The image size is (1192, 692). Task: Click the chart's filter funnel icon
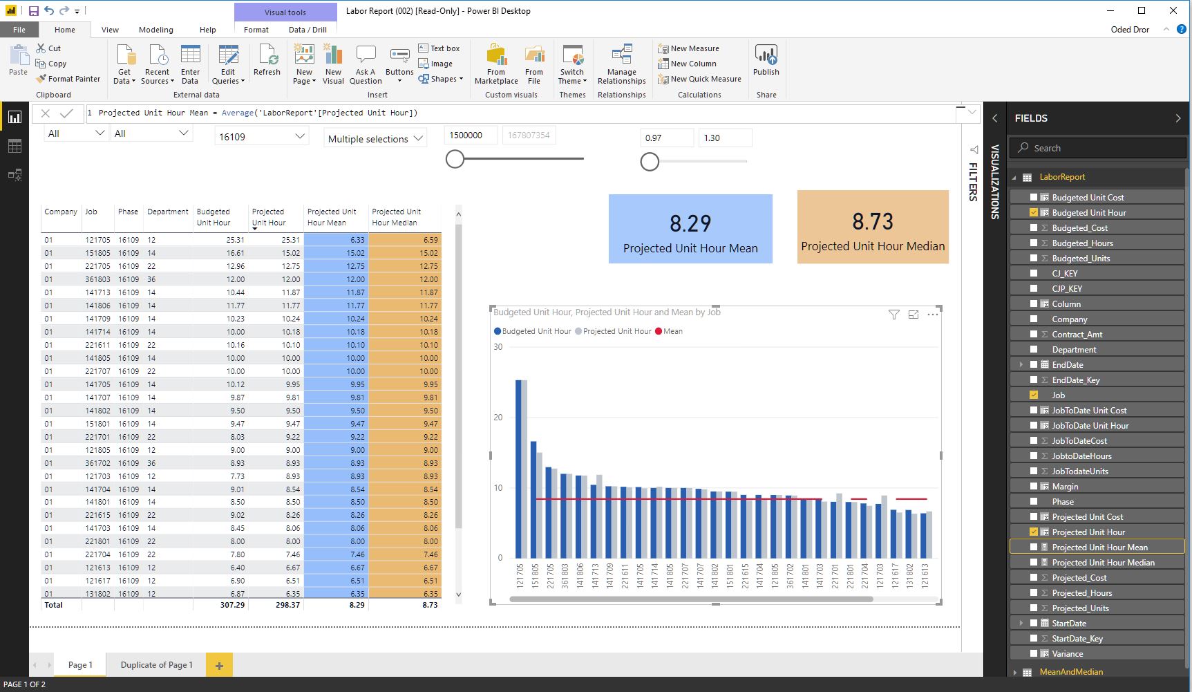coord(893,315)
